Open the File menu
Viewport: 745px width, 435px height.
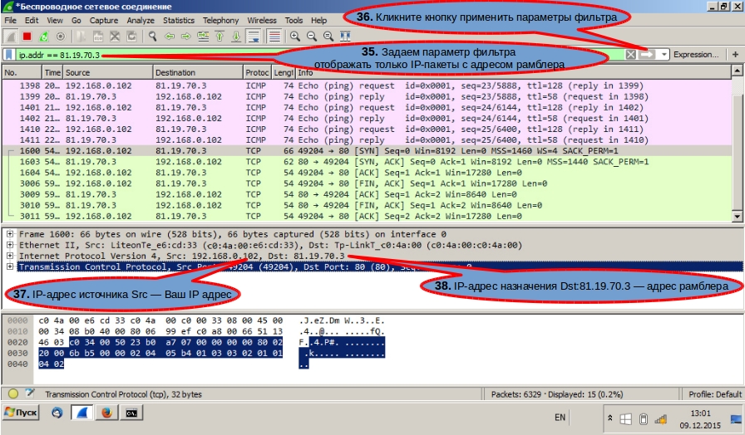(11, 21)
